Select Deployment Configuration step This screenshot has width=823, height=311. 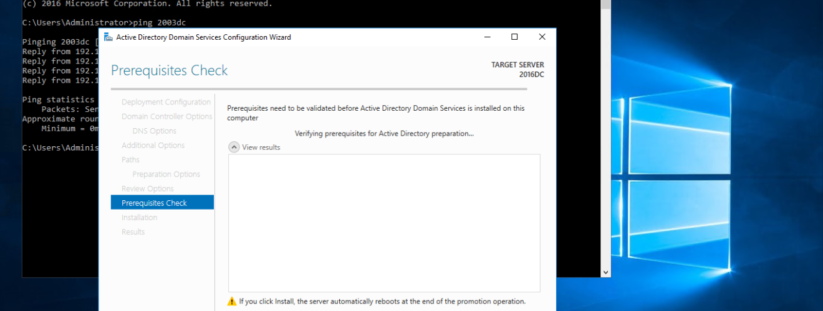tap(166, 102)
